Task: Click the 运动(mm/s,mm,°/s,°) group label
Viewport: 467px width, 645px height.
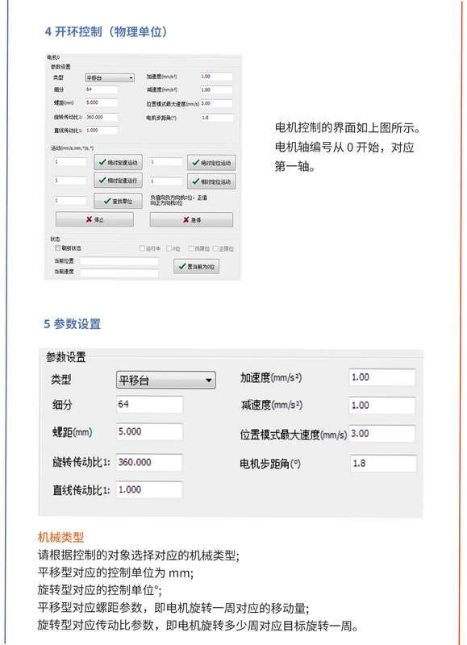Action: [x=73, y=148]
